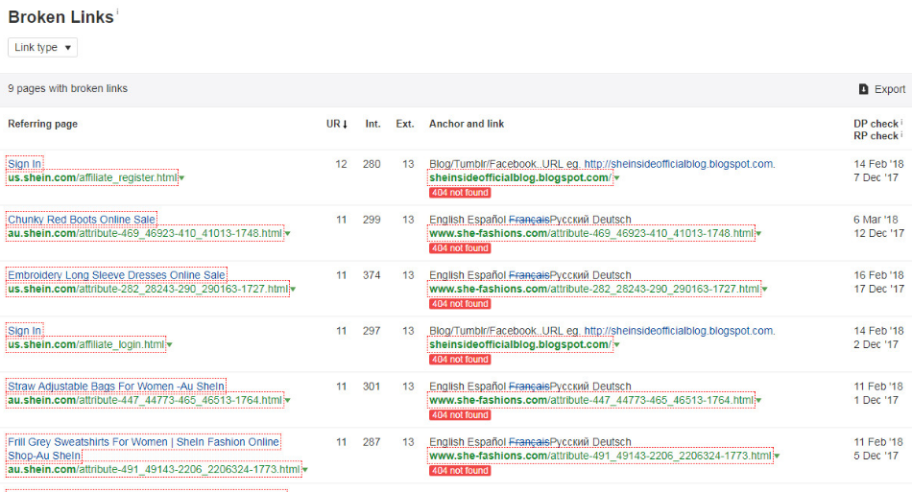This screenshot has height=492, width=912.
Task: Expand arrow beside au.shein.com attribute-447 URL
Action: point(287,402)
